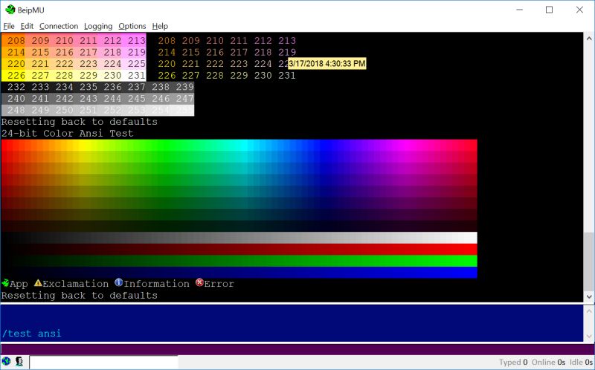Click the '/test ansi' command in history
Image resolution: width=595 pixels, height=370 pixels.
click(x=31, y=334)
